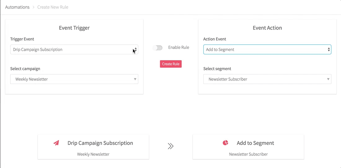Select the Create New Rule breadcrumb item
Image resolution: width=341 pixels, height=168 pixels.
53,7
